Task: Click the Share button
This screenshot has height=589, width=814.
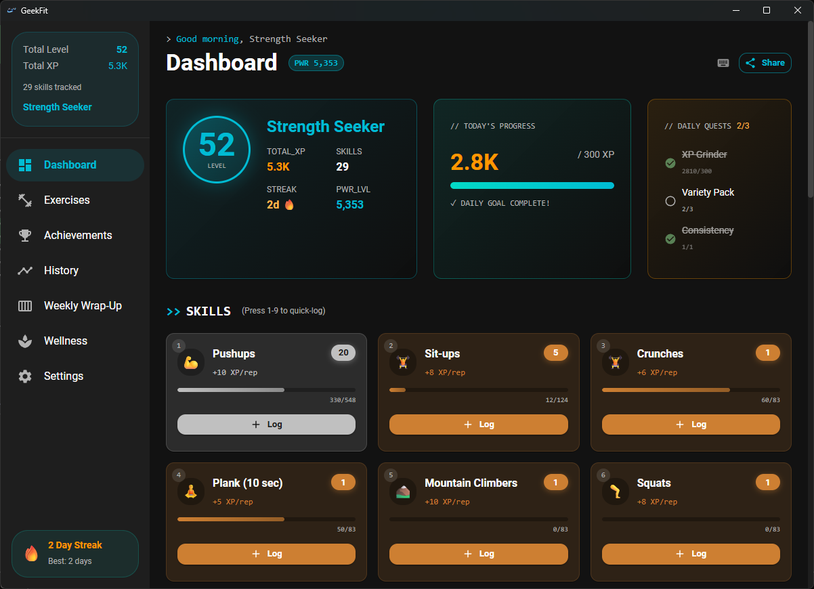Action: 765,62
